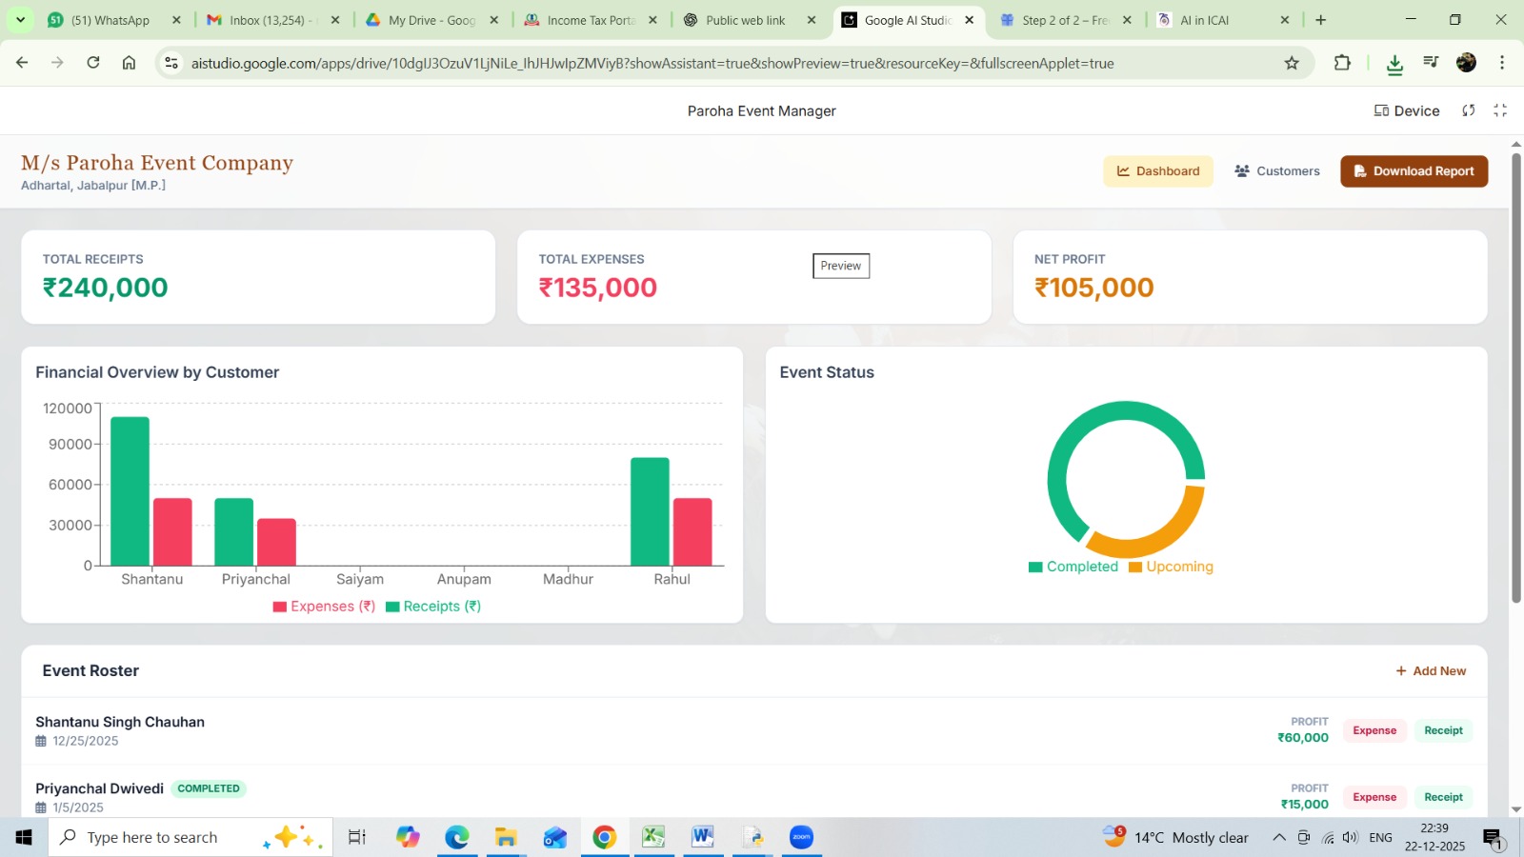Screen dimensions: 1524x857
Task: Click Shantanu's green receipts bar
Action: [130, 491]
